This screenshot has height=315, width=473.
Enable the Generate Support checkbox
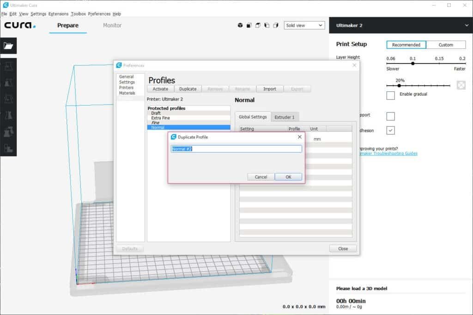pyautogui.click(x=391, y=116)
